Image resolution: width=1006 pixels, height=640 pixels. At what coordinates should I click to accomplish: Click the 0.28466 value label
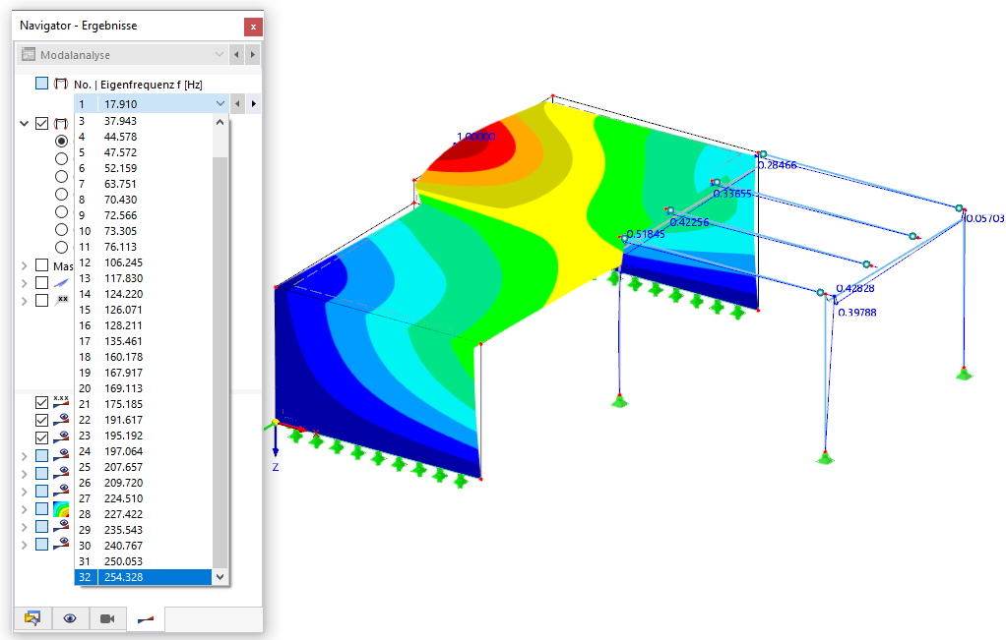tap(777, 165)
